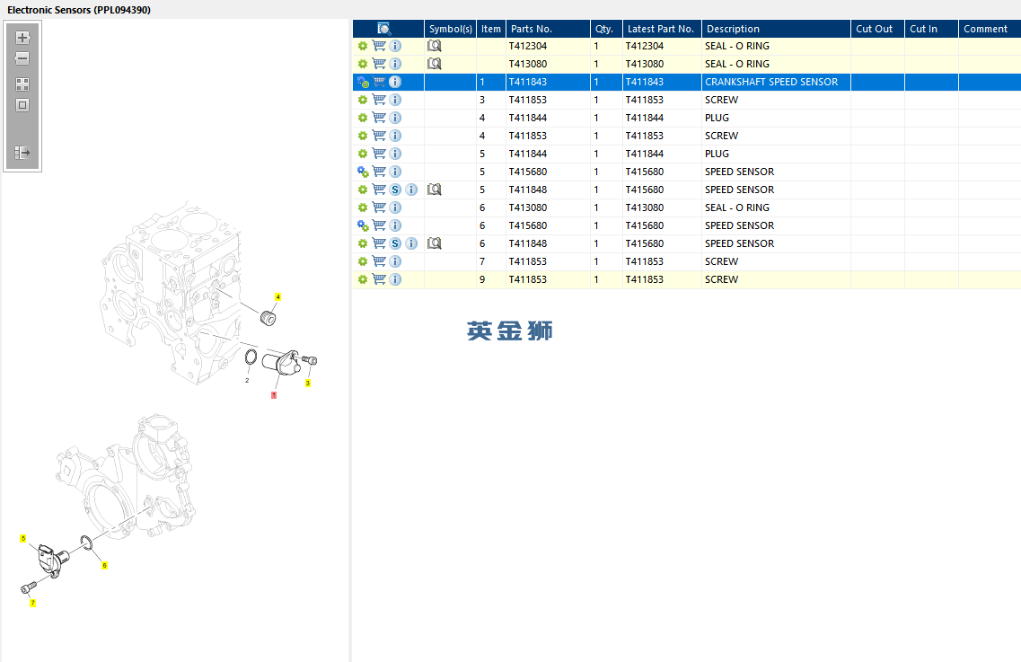Zoom in on the parts diagram
Viewport: 1021px width, 662px height.
point(22,37)
